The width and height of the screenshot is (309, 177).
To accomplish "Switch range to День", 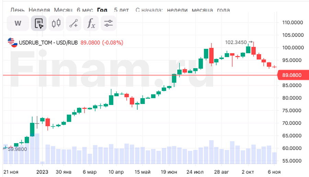I will click(x=17, y=10).
